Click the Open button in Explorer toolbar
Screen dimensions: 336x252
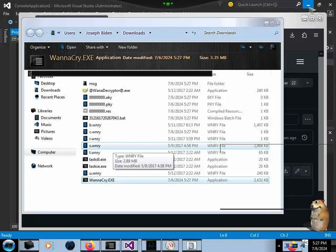[68, 47]
